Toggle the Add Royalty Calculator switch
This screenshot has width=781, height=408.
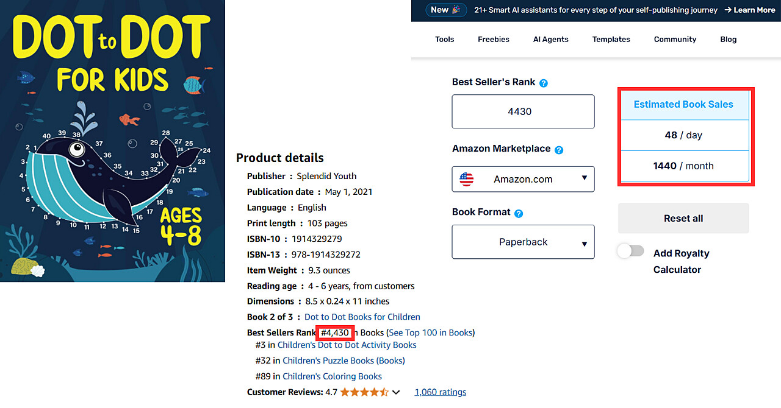(630, 251)
